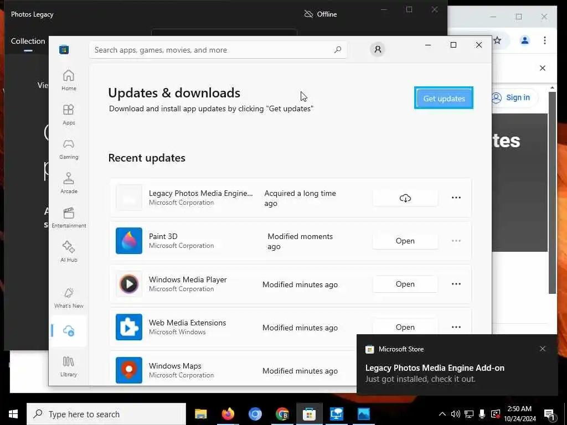The width and height of the screenshot is (567, 425).
Task: Click the Windows Maps app icon
Action: pyautogui.click(x=129, y=370)
